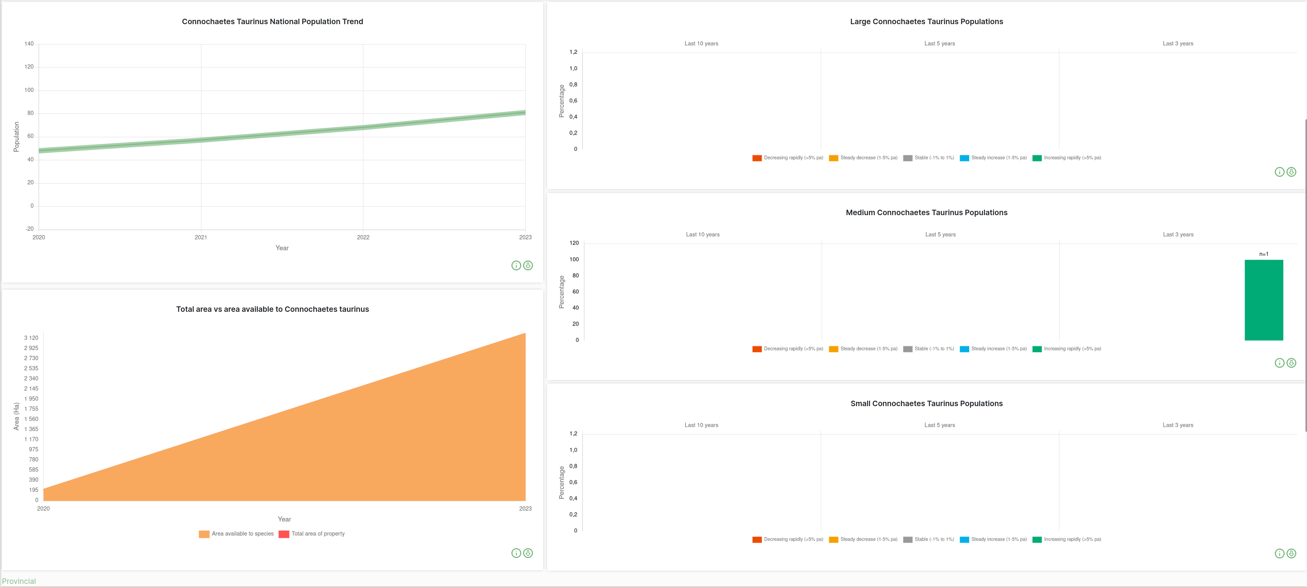This screenshot has height=587, width=1307.
Task: Click the green bar in Medium Populations chart
Action: pyautogui.click(x=1263, y=300)
